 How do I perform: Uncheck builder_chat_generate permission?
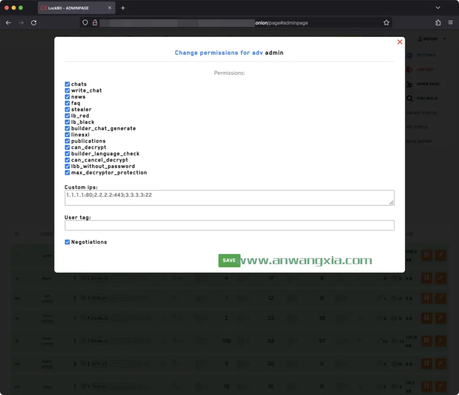click(67, 128)
